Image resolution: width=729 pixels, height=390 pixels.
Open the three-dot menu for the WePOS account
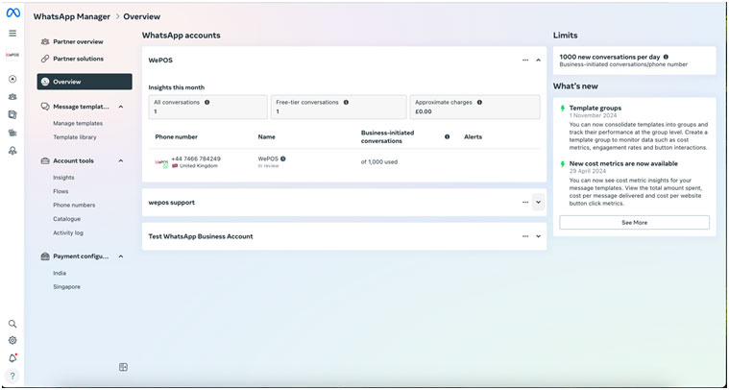tap(525, 60)
